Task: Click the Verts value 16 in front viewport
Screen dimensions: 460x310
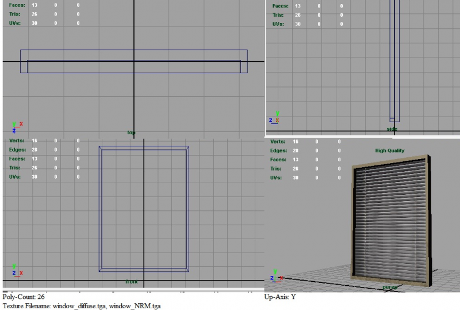Action: point(34,141)
